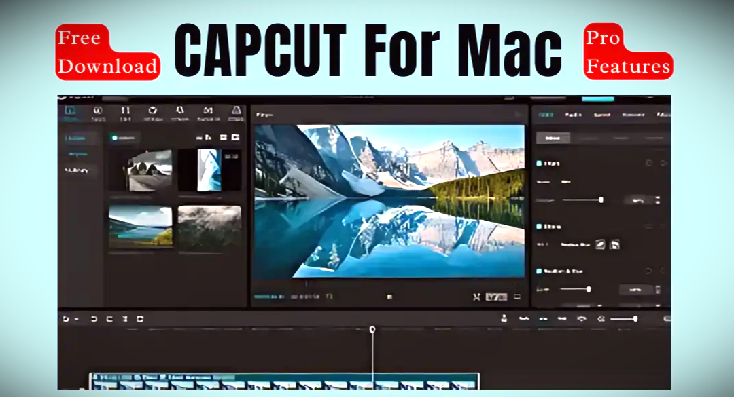This screenshot has height=397, width=734.
Task: Expand the small arrow beside the pointer tool
Action: [x=77, y=319]
